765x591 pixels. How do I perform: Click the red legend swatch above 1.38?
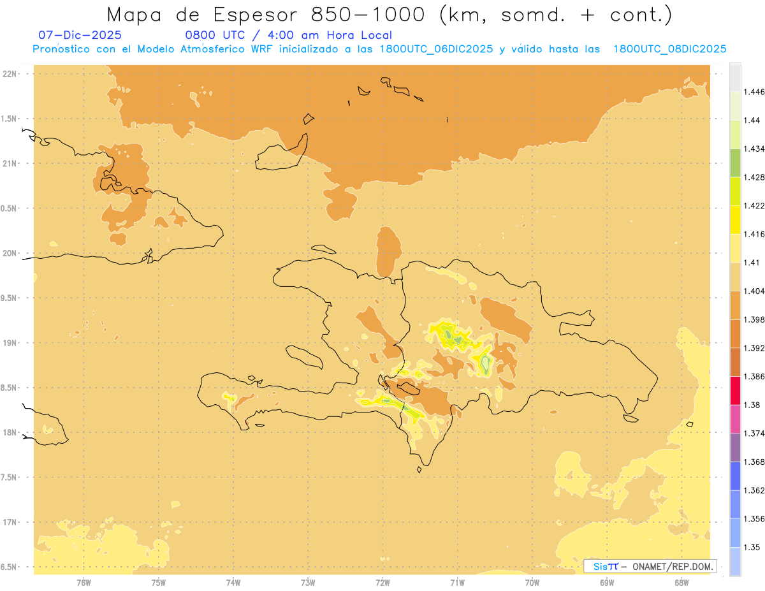(x=735, y=390)
